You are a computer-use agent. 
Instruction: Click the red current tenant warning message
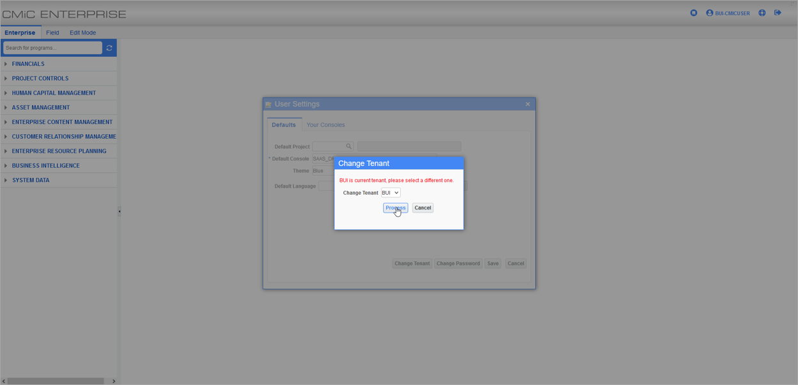[396, 181]
